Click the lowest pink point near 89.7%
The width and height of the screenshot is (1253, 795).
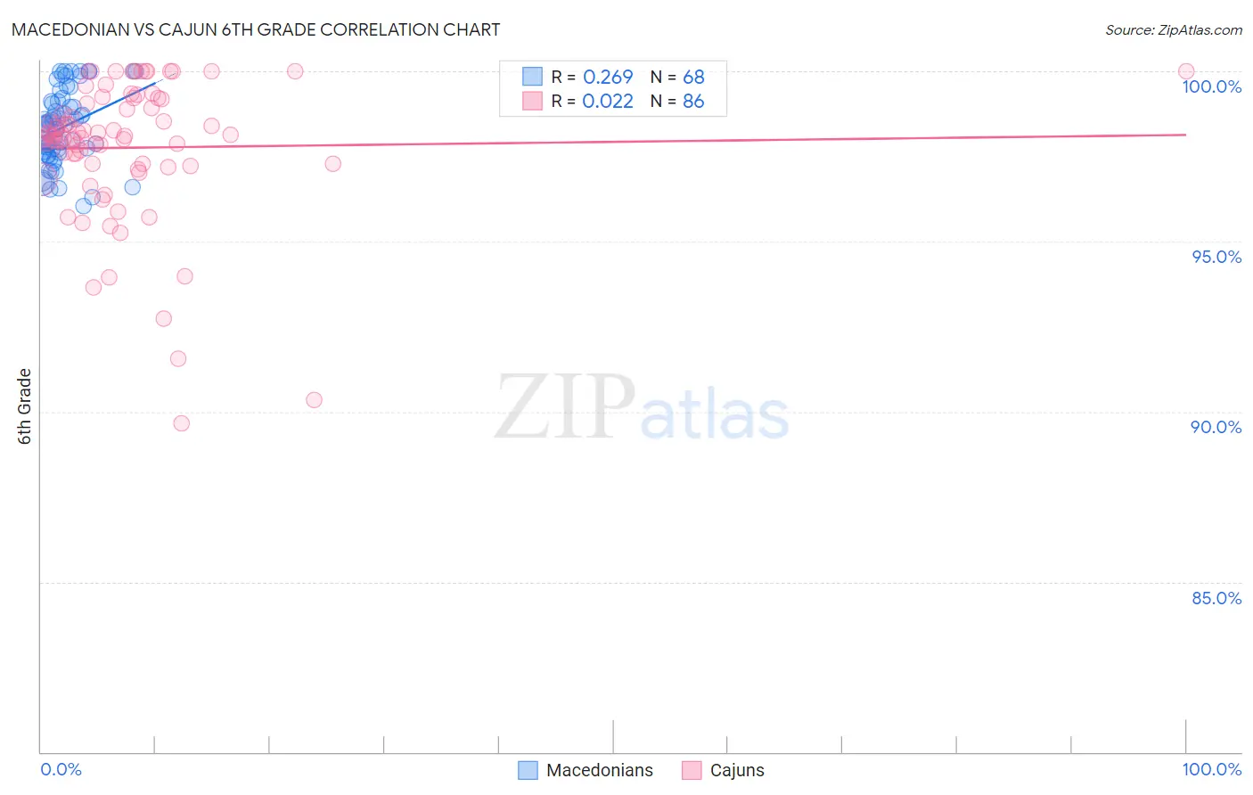[181, 423]
